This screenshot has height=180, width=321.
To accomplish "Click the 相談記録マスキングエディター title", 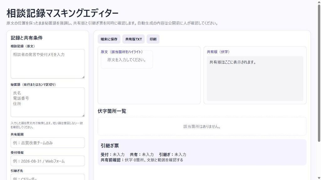I will (62, 13).
